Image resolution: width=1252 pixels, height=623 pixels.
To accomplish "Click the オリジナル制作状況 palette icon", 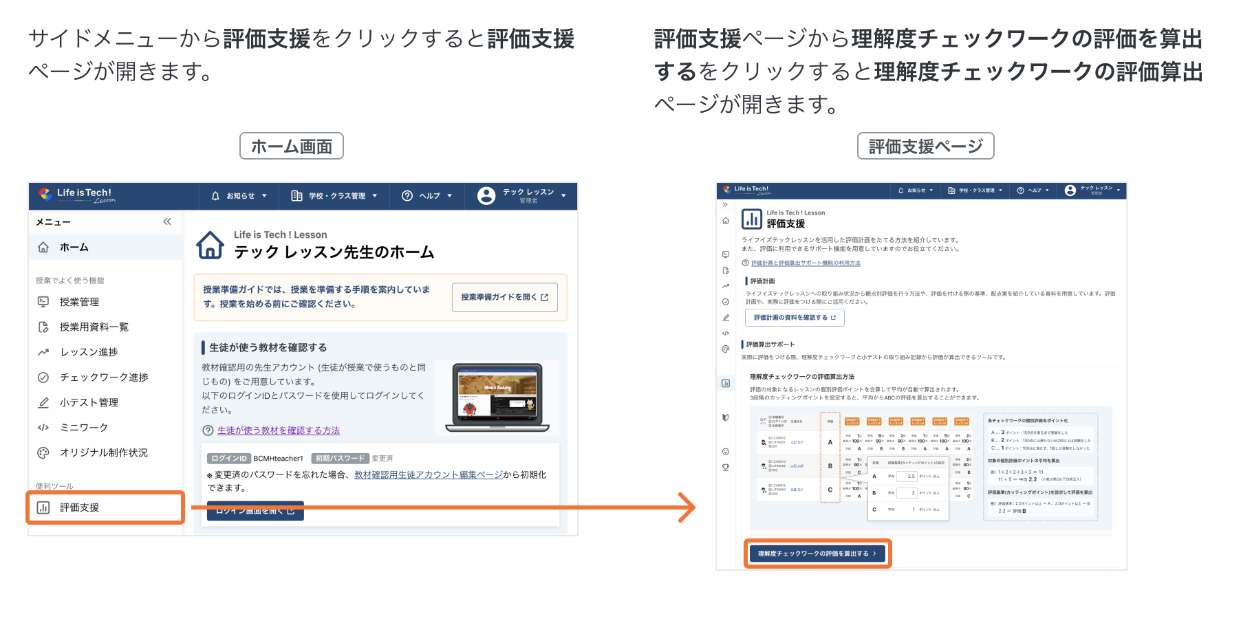I will click(43, 452).
